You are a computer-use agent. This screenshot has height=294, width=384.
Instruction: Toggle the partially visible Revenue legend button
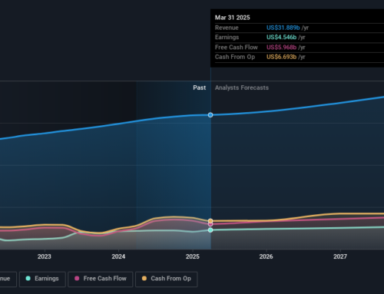(8, 279)
